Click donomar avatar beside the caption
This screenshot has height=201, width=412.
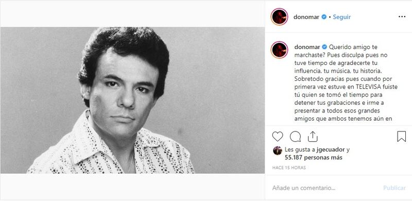[279, 49]
